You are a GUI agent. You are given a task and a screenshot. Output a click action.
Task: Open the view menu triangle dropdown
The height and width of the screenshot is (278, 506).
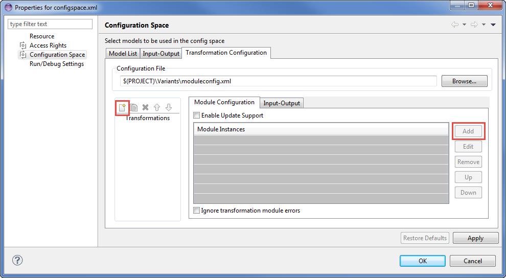493,25
